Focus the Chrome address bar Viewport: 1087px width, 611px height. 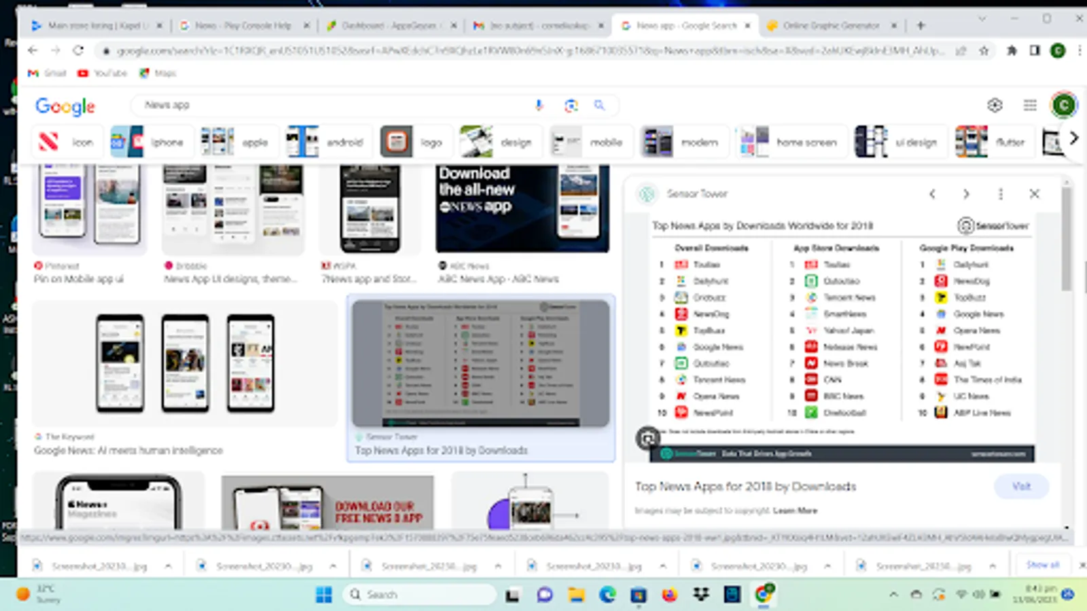point(530,50)
